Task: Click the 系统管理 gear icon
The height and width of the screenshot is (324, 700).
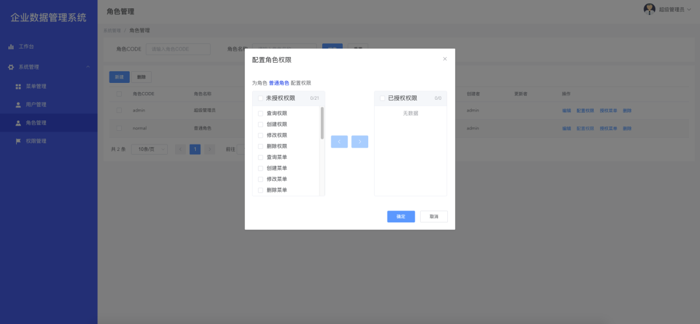Action: 11,67
